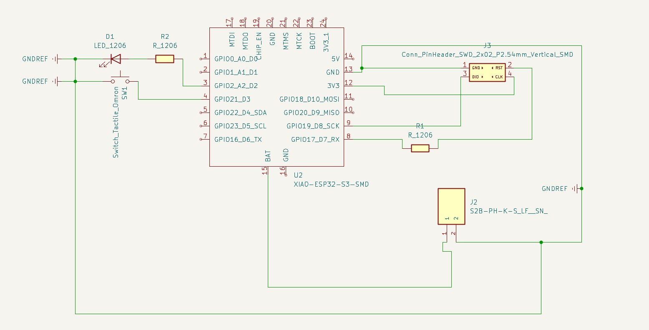Click the junction dot at GND pin 13
Viewport: 649px width, 330px height.
click(x=362, y=68)
